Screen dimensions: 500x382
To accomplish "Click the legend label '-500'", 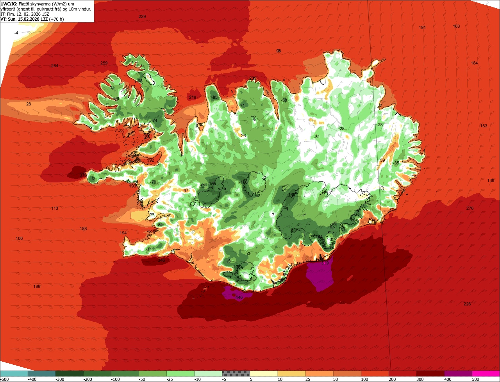I will click(x=5, y=379).
